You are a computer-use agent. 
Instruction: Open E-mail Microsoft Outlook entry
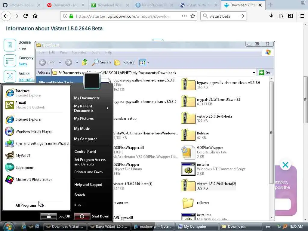point(25,105)
